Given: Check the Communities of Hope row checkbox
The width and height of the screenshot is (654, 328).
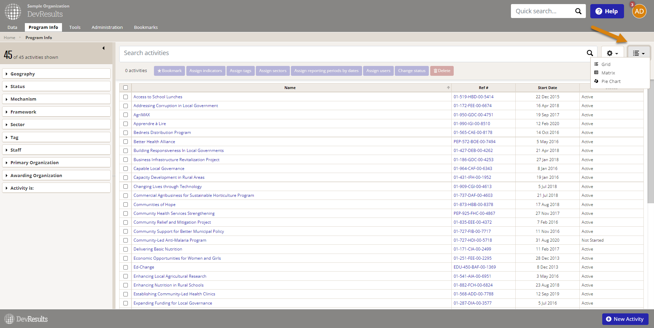Looking at the screenshot, I should pos(125,205).
